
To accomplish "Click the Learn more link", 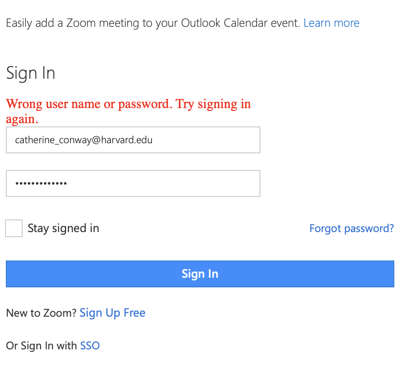I will (x=331, y=23).
